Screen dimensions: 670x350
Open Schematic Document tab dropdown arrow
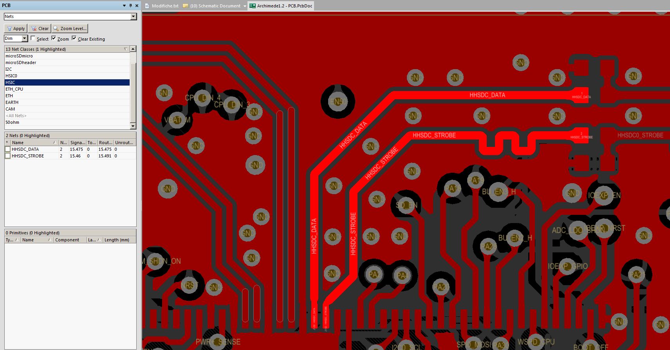pyautogui.click(x=245, y=6)
